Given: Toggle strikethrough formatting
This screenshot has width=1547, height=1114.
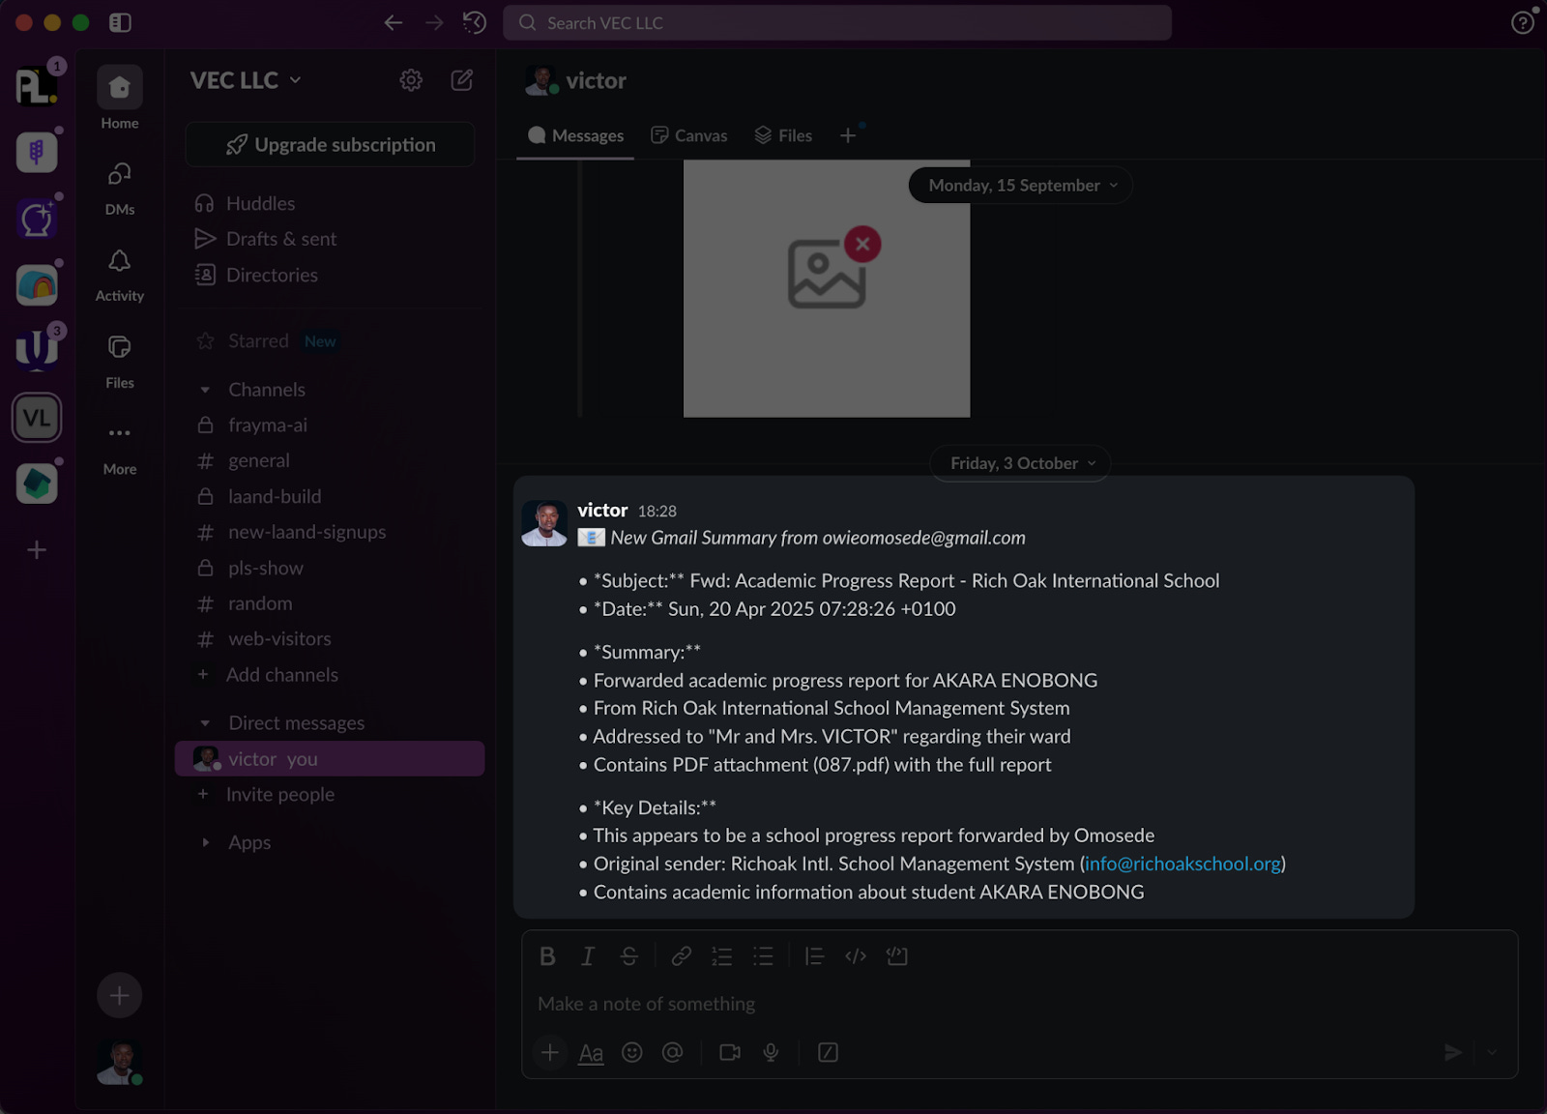Looking at the screenshot, I should coord(629,956).
